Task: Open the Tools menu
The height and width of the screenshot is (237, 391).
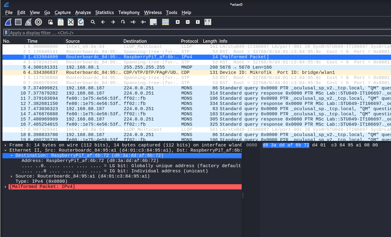Action: (x=172, y=13)
